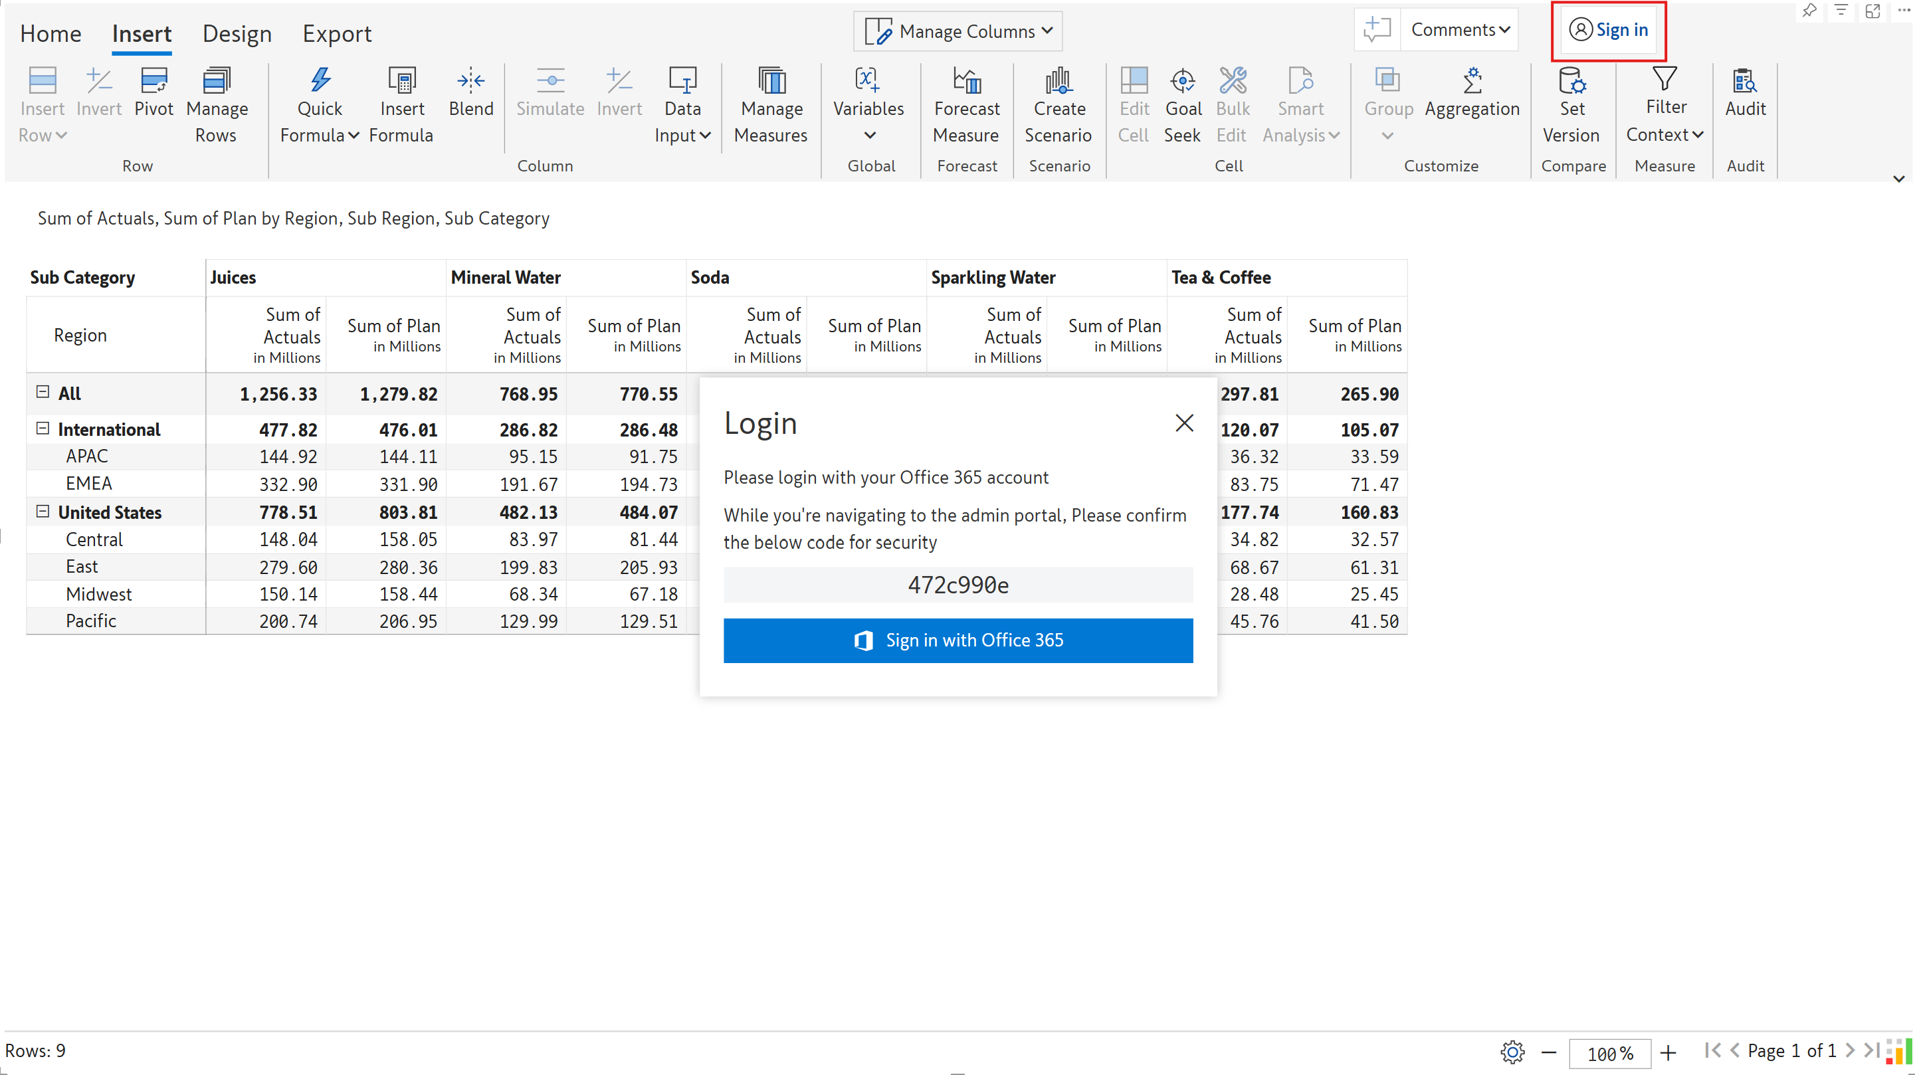Collapse the United States region rows
Screen dimensions: 1915x1075
(43, 512)
